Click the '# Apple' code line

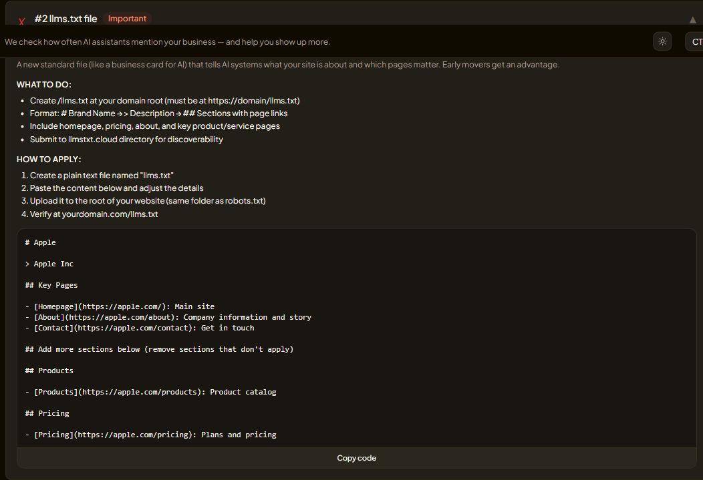[x=40, y=242]
